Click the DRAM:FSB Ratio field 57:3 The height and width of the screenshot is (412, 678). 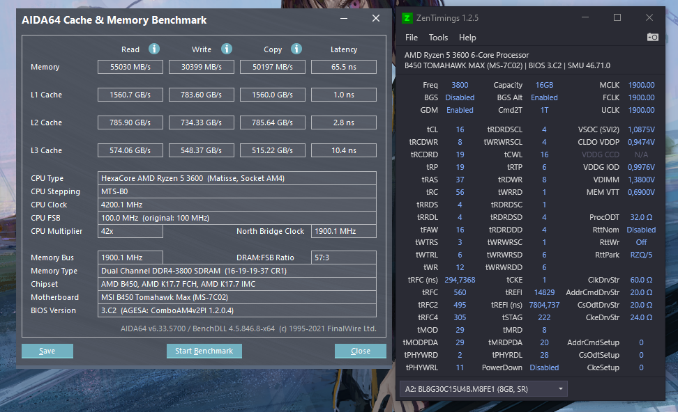pos(344,257)
